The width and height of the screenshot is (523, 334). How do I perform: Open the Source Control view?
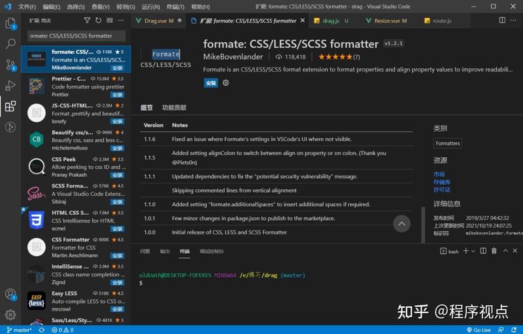click(10, 64)
